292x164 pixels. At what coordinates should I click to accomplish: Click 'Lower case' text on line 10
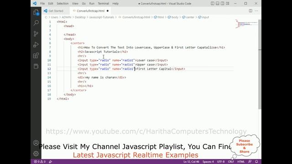pyautogui.click(x=145, y=60)
